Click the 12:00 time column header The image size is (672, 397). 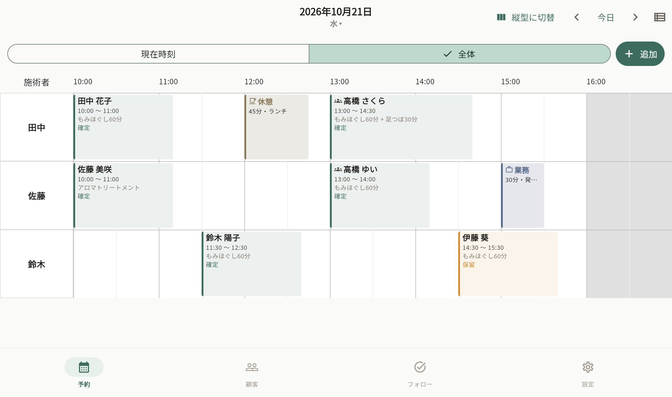click(x=254, y=82)
